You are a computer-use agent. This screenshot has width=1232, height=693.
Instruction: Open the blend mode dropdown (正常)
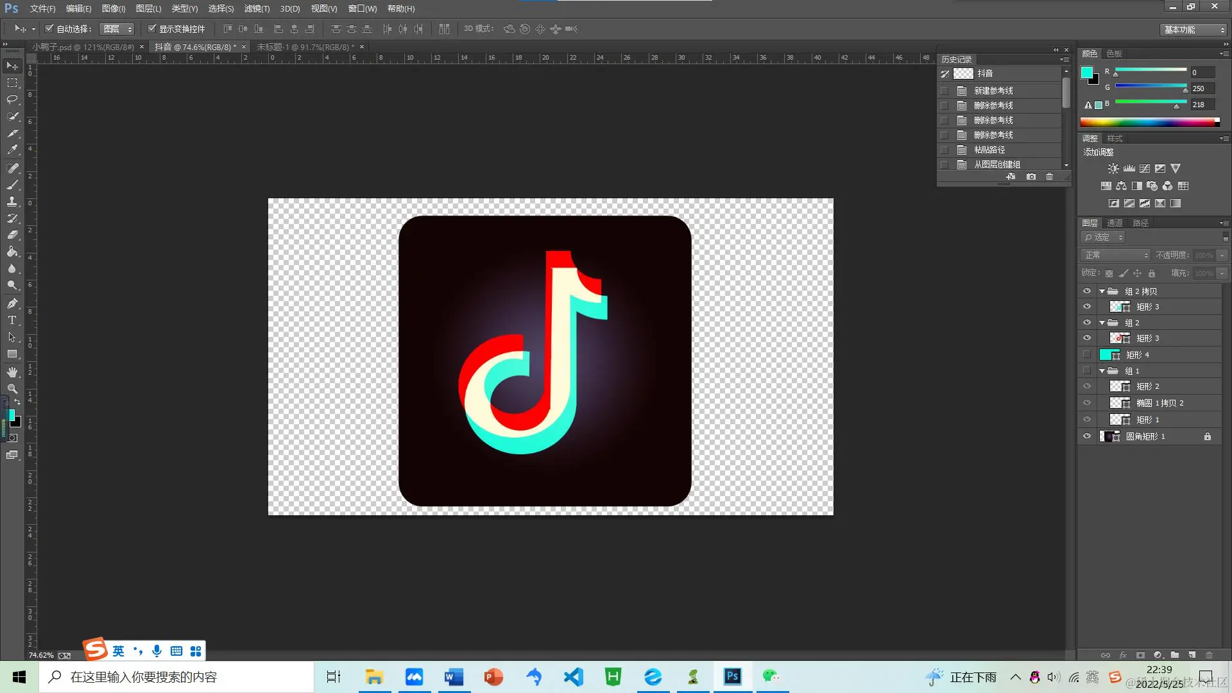point(1116,255)
